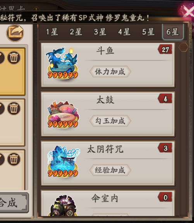Delete the first highlighted card slot

click(x=14, y=58)
